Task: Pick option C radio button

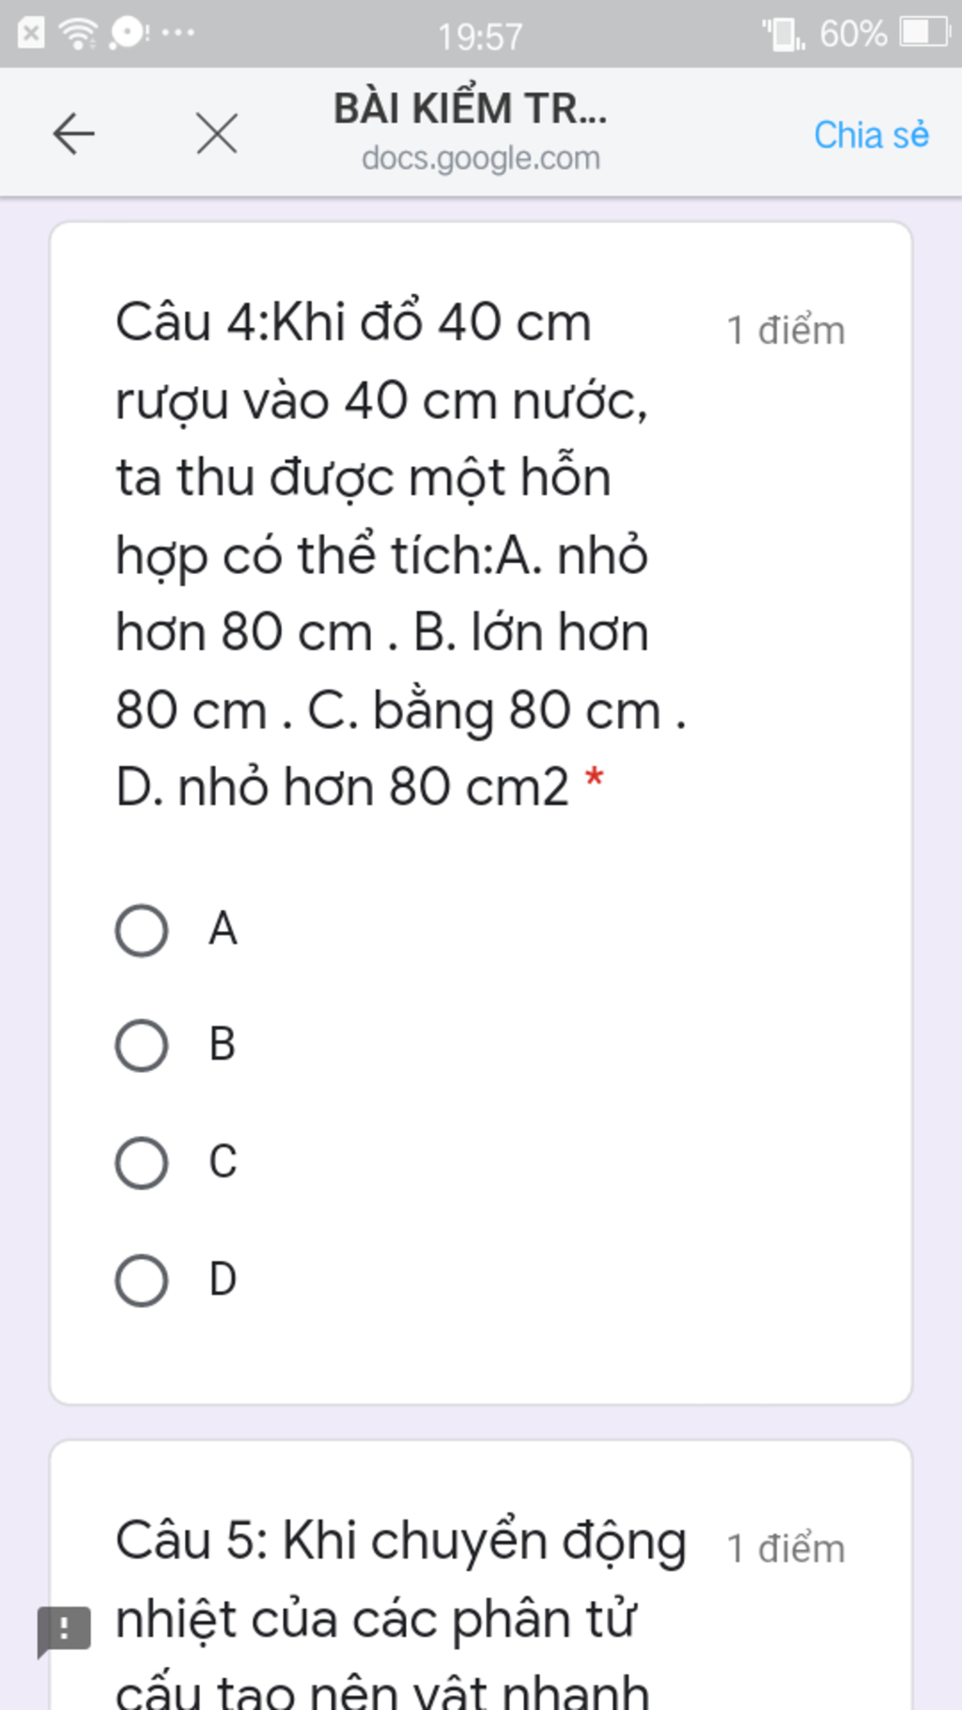Action: [142, 1162]
